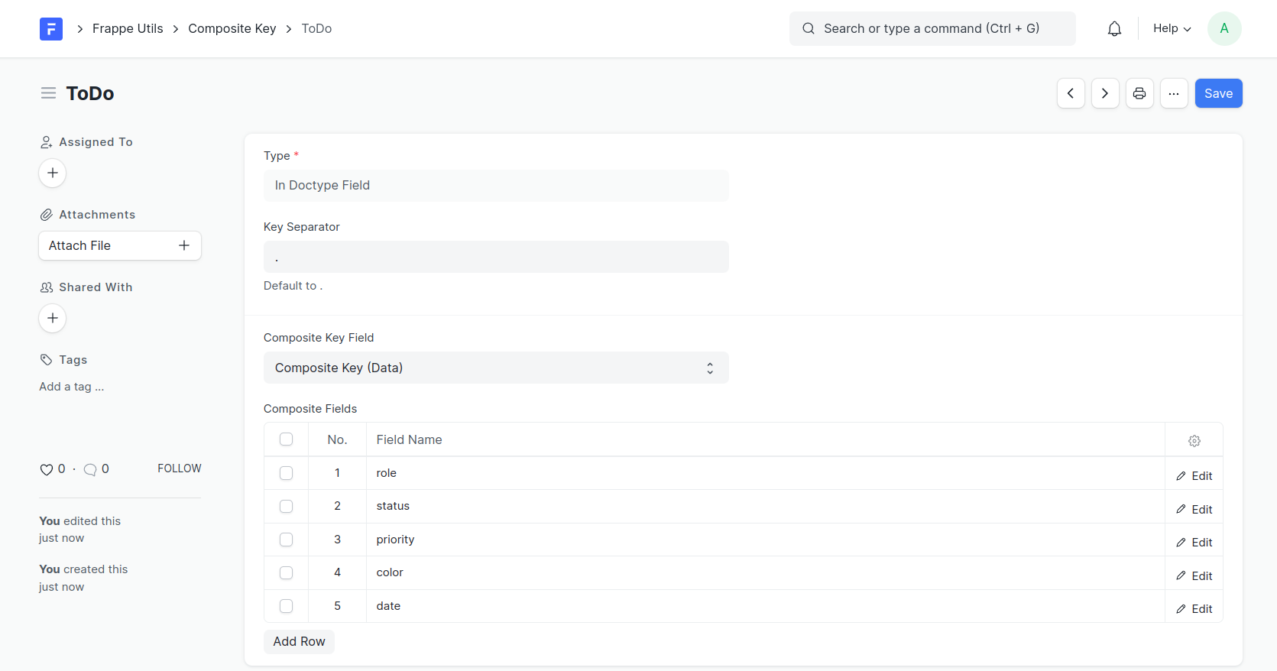Navigate to Composite Key breadcrumb
Viewport: 1277px width, 671px height.
click(232, 29)
